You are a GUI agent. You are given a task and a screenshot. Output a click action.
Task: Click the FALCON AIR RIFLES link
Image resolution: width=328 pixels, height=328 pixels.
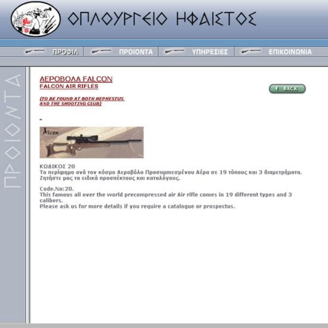69,86
